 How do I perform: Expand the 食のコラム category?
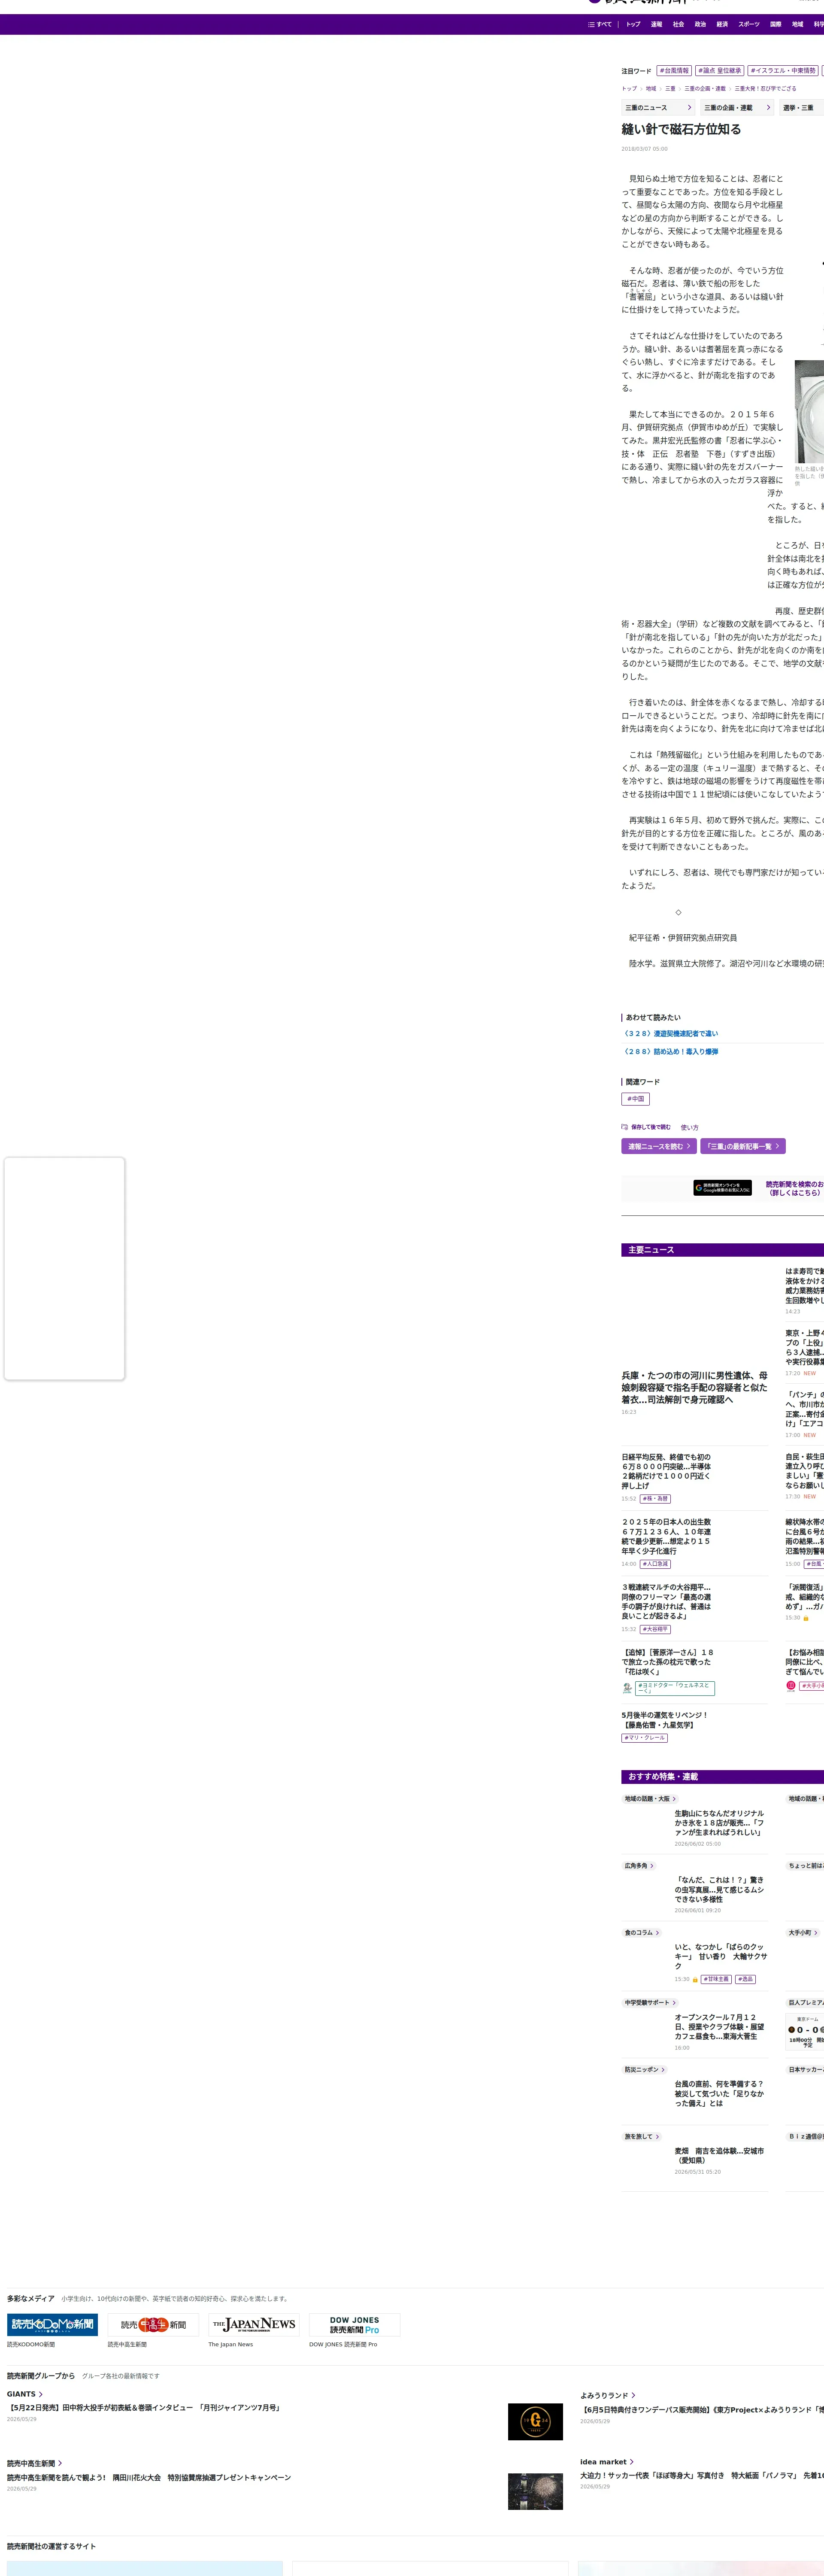tap(642, 1933)
